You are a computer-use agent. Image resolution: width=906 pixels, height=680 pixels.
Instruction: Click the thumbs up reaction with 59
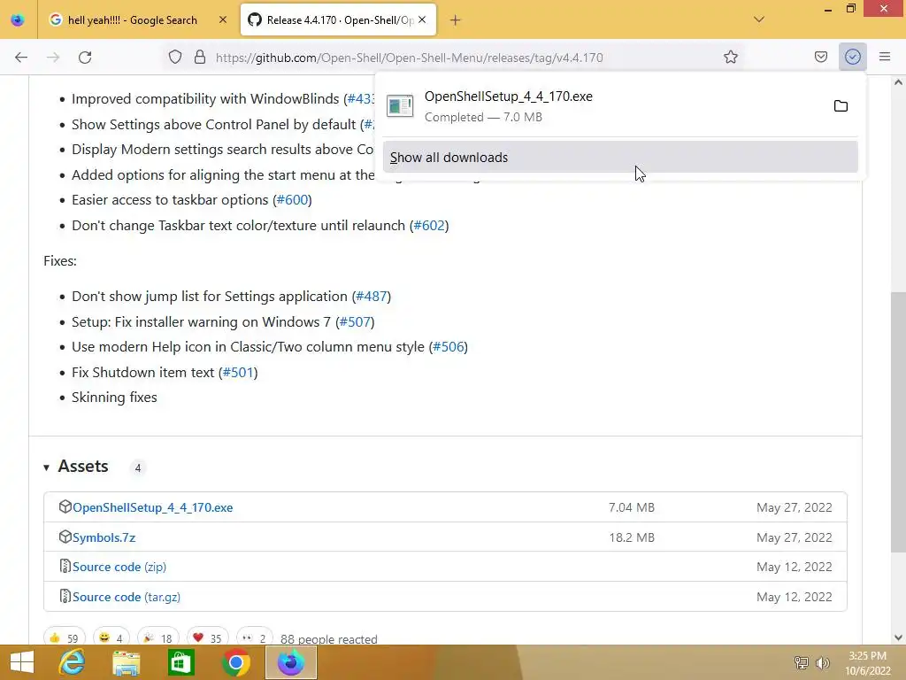click(x=64, y=637)
